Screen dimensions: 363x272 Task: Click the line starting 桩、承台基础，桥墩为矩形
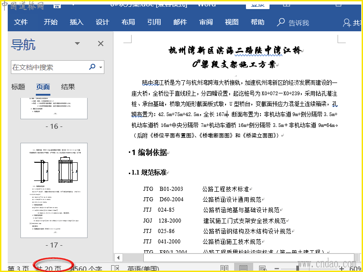pyautogui.click(x=235, y=104)
